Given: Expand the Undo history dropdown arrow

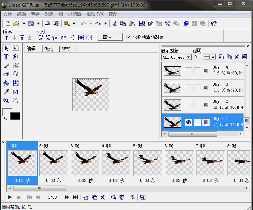Looking at the screenshot, I should [x=91, y=24].
